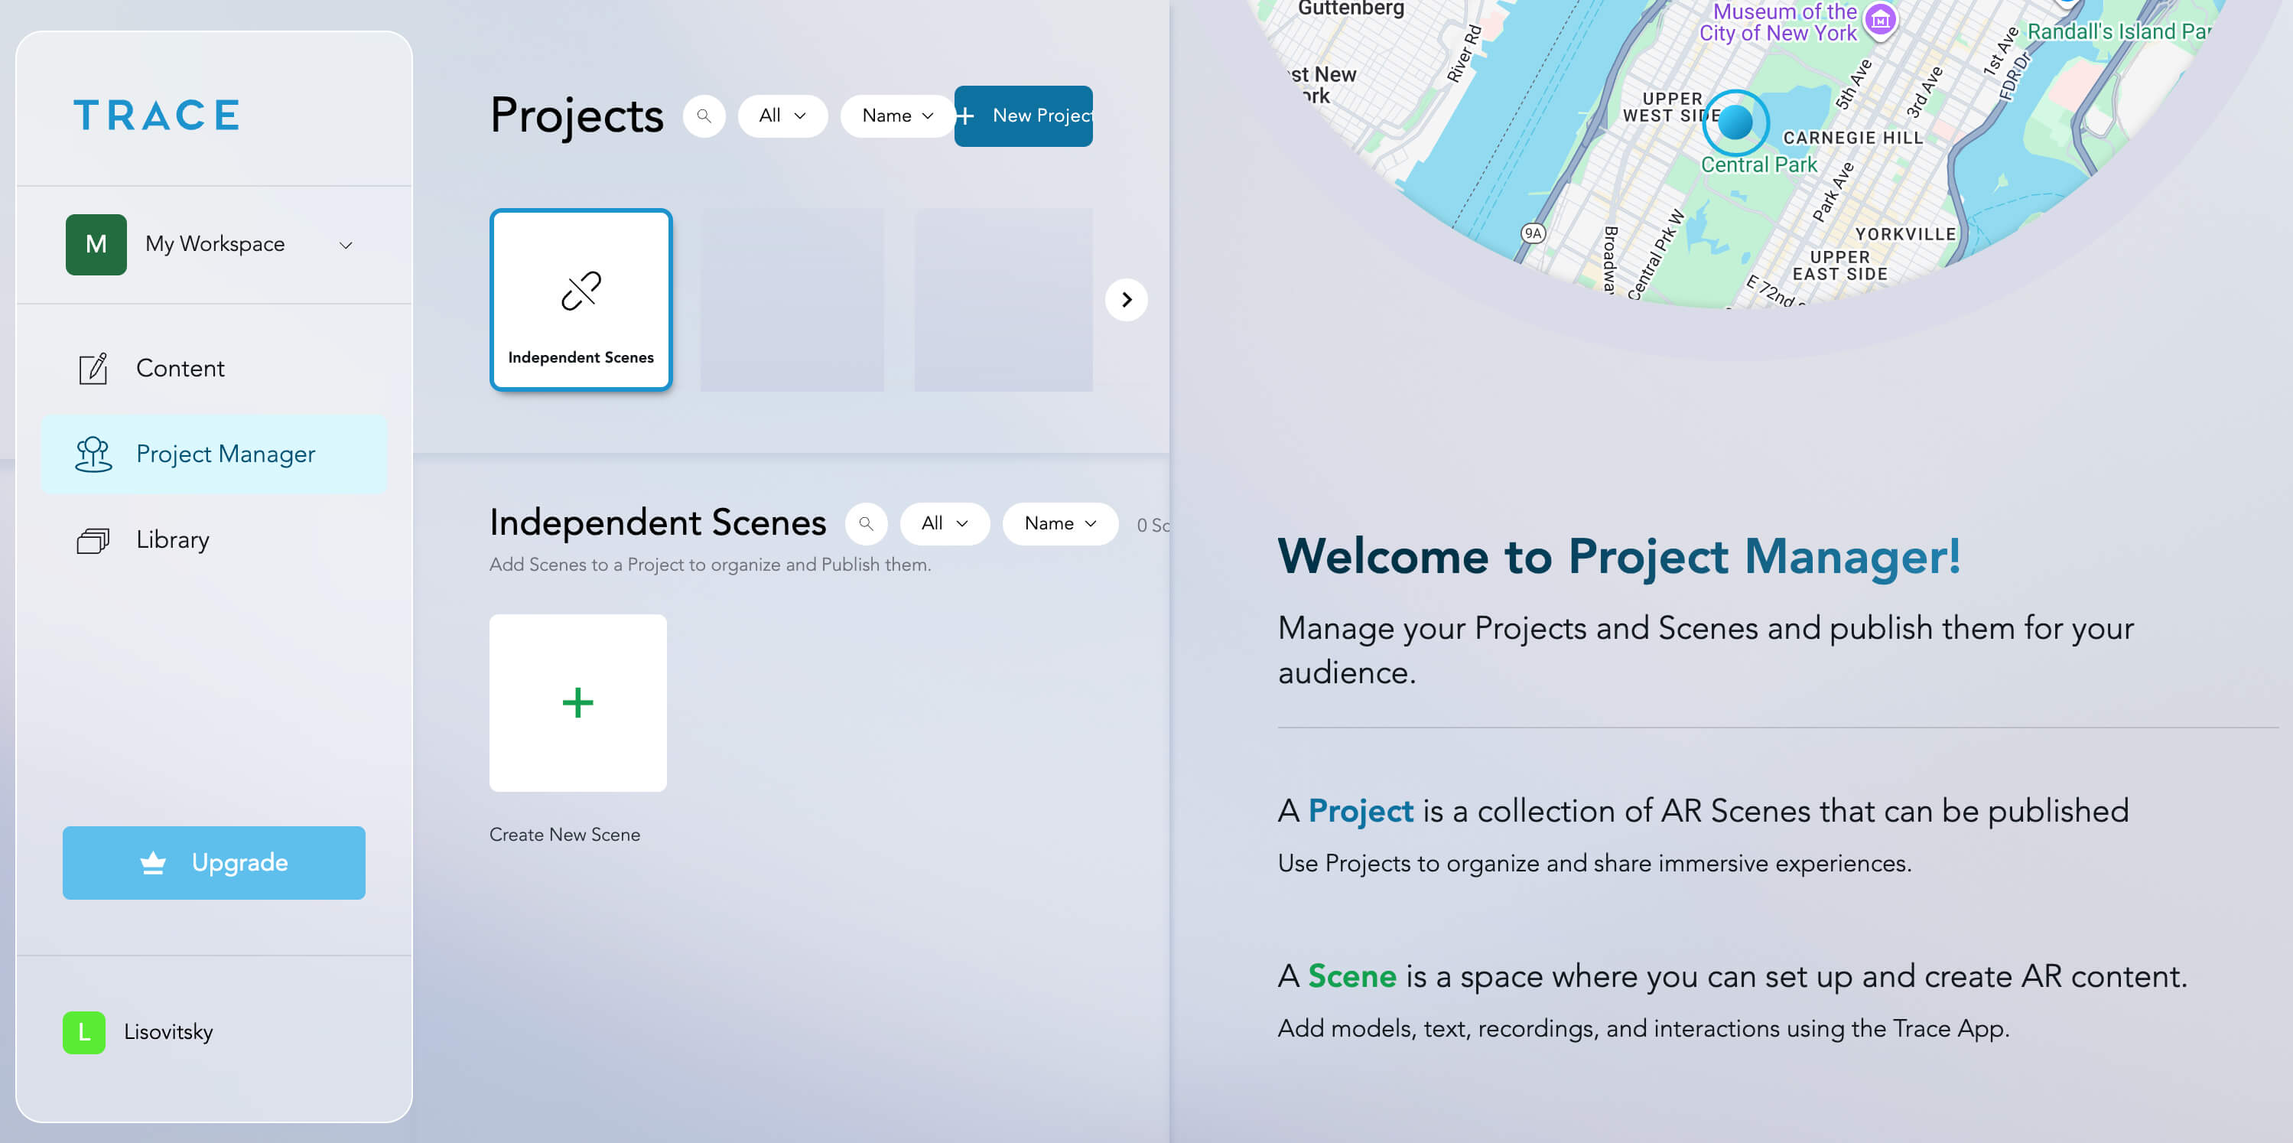Click the Project Manager sidebar icon
This screenshot has width=2293, height=1143.
point(93,454)
